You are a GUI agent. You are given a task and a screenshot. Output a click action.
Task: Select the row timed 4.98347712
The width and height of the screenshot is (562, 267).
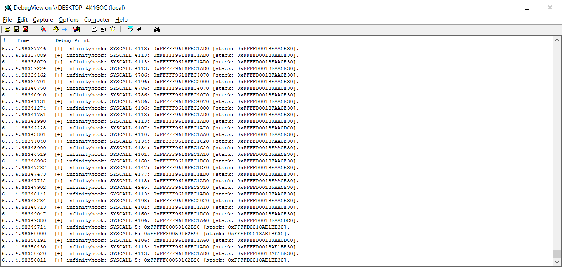tap(277, 181)
